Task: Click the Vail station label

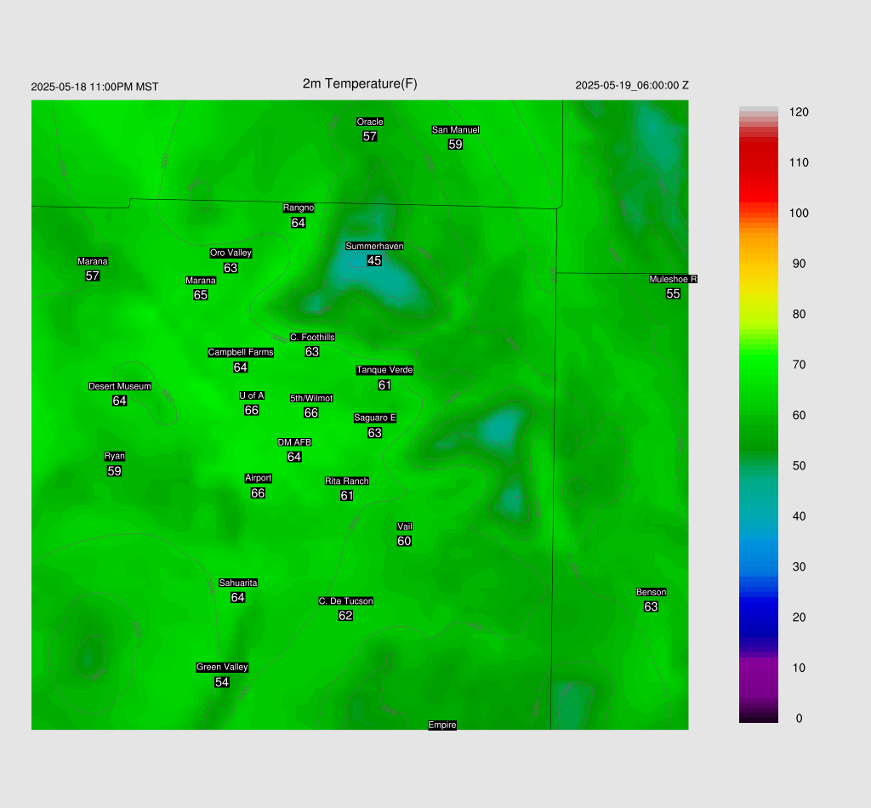Action: pos(404,526)
